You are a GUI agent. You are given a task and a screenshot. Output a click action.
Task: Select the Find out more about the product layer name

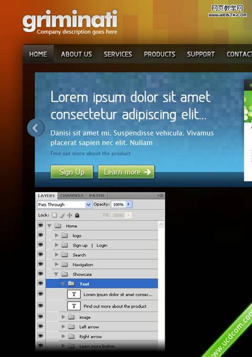point(115,306)
